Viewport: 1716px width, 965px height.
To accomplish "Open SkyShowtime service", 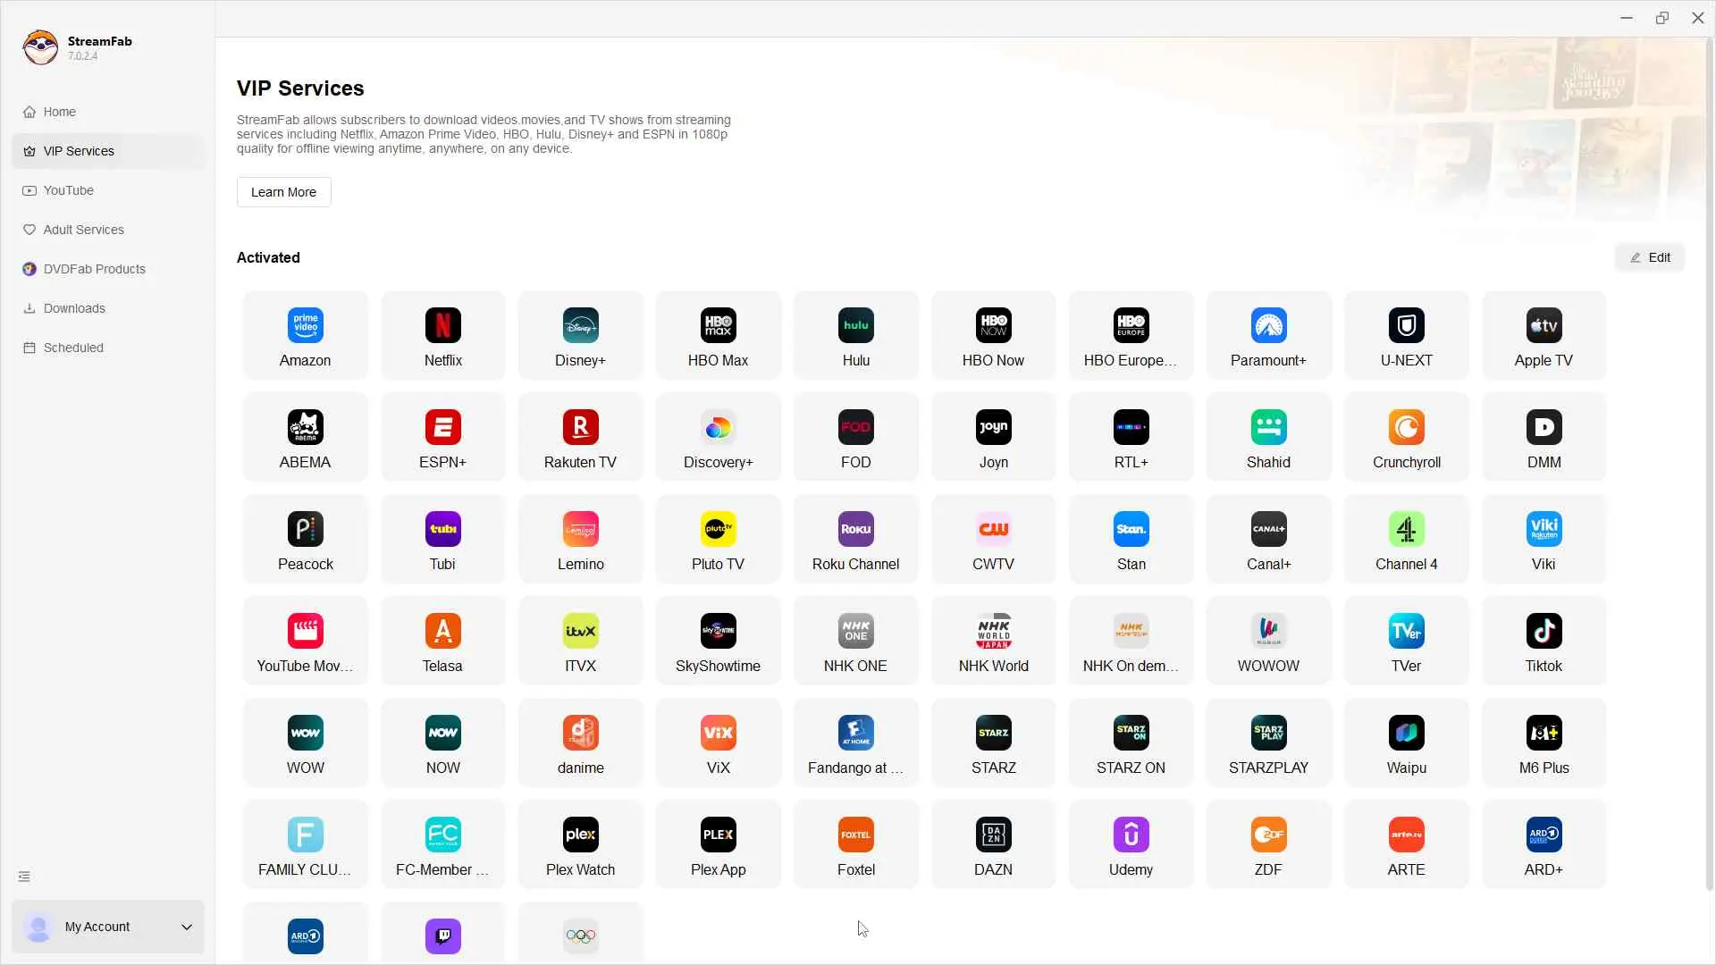I will [x=718, y=642].
